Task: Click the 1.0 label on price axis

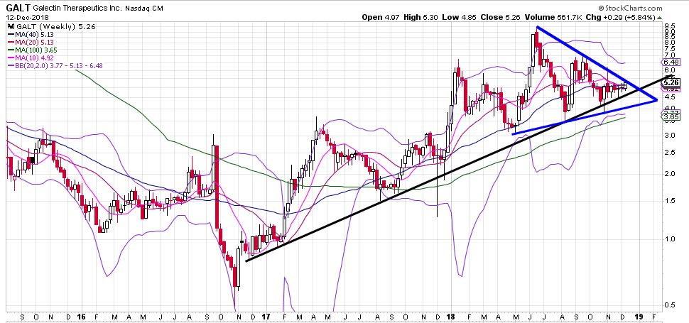Action: [x=670, y=239]
